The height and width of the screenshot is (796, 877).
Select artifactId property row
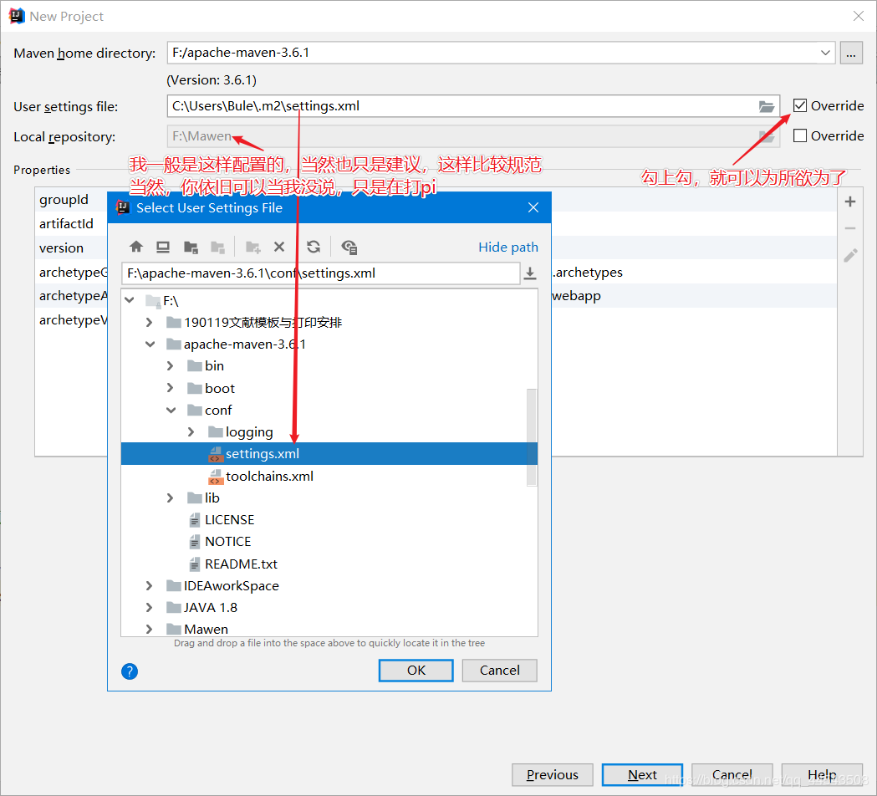pyautogui.click(x=66, y=224)
